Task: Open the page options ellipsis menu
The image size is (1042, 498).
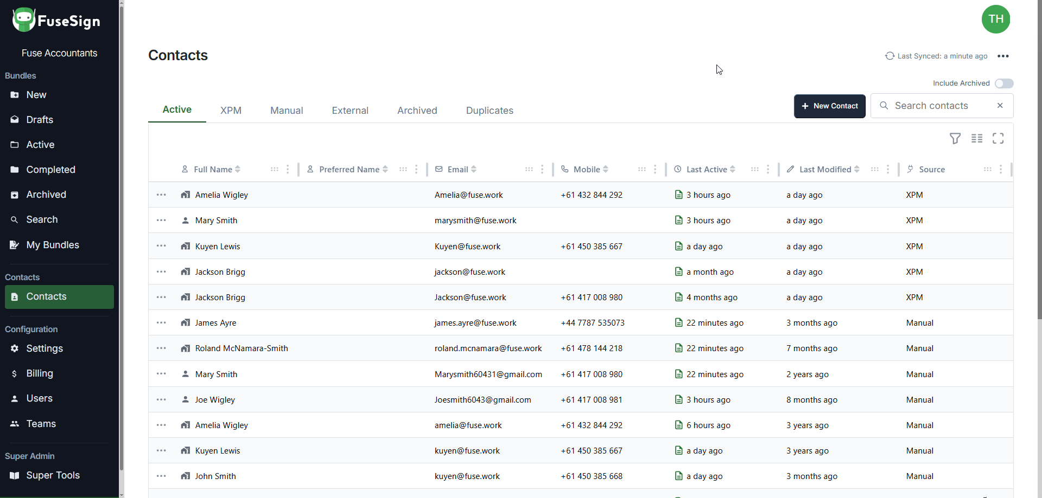Action: (1003, 56)
